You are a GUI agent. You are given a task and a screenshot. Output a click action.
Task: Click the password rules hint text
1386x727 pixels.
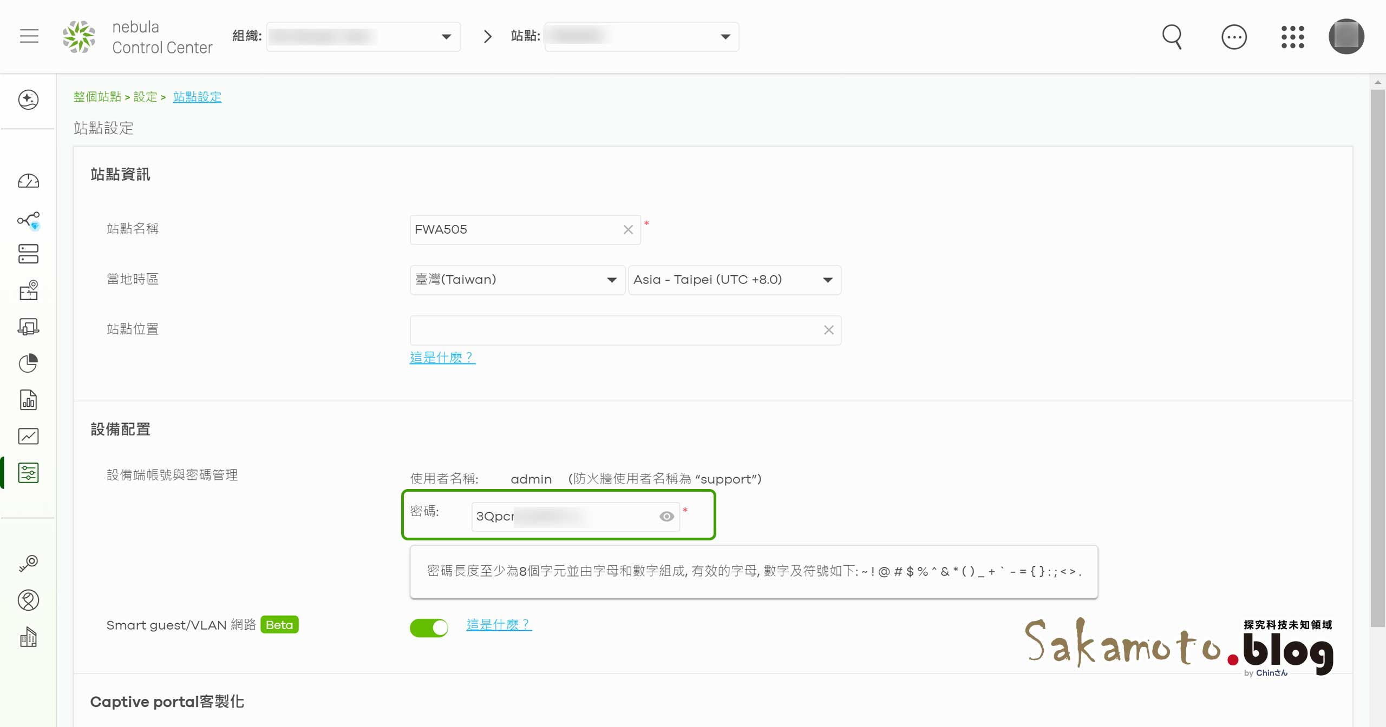[x=754, y=571]
